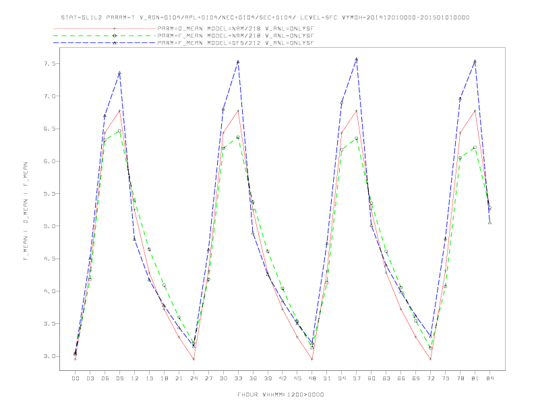Click the 33 forecast hour x-axis label

(238, 378)
